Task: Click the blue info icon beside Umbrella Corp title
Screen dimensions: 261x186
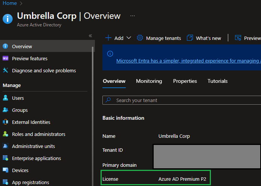Action: [8, 19]
